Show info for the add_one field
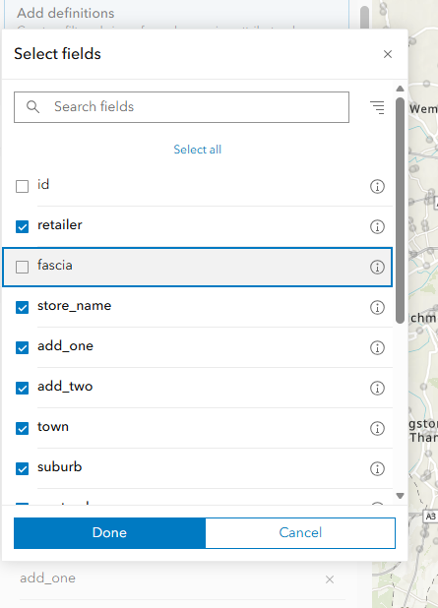 [x=377, y=348]
